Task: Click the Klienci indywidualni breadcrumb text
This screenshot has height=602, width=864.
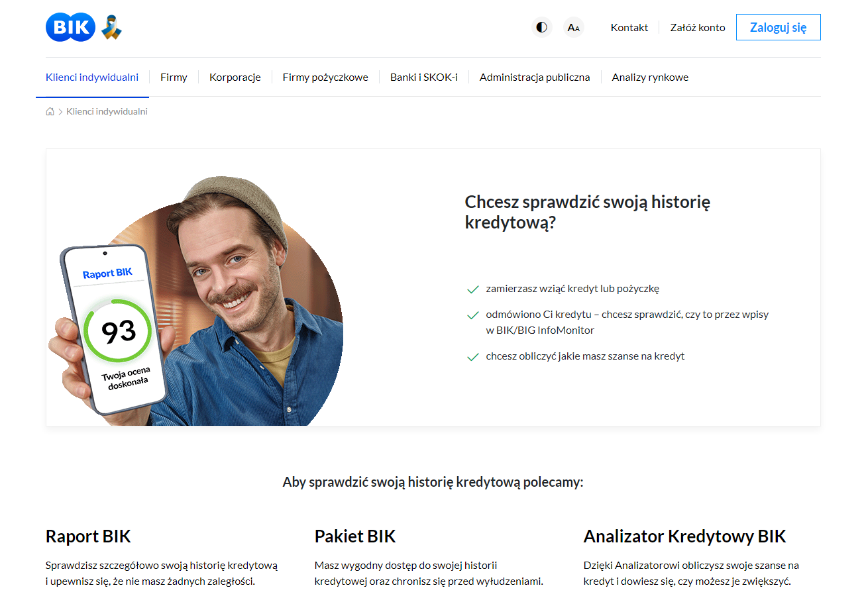Action: coord(107,111)
